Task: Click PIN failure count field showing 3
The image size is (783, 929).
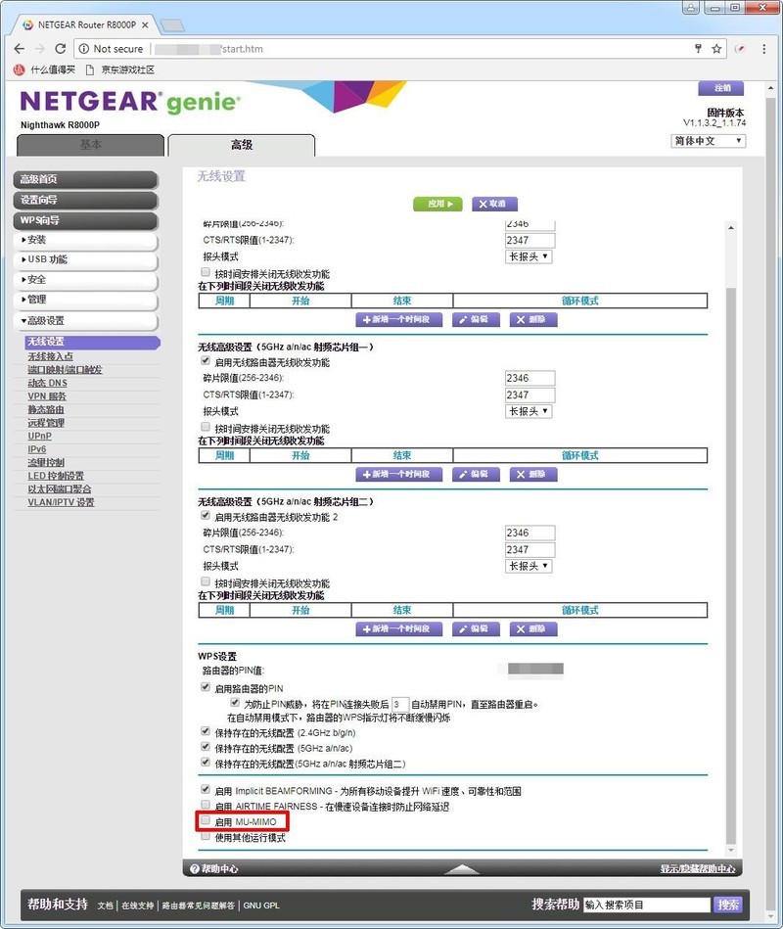Action: coord(400,704)
